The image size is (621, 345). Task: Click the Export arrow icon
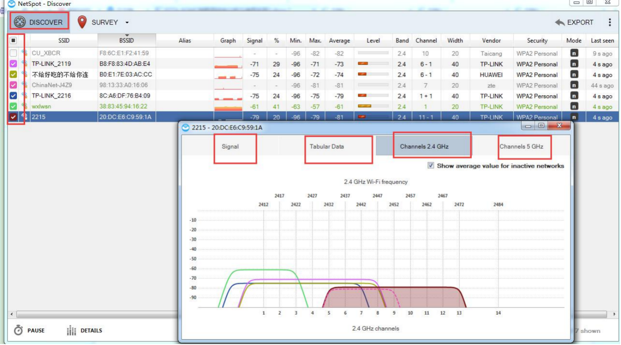click(x=560, y=22)
